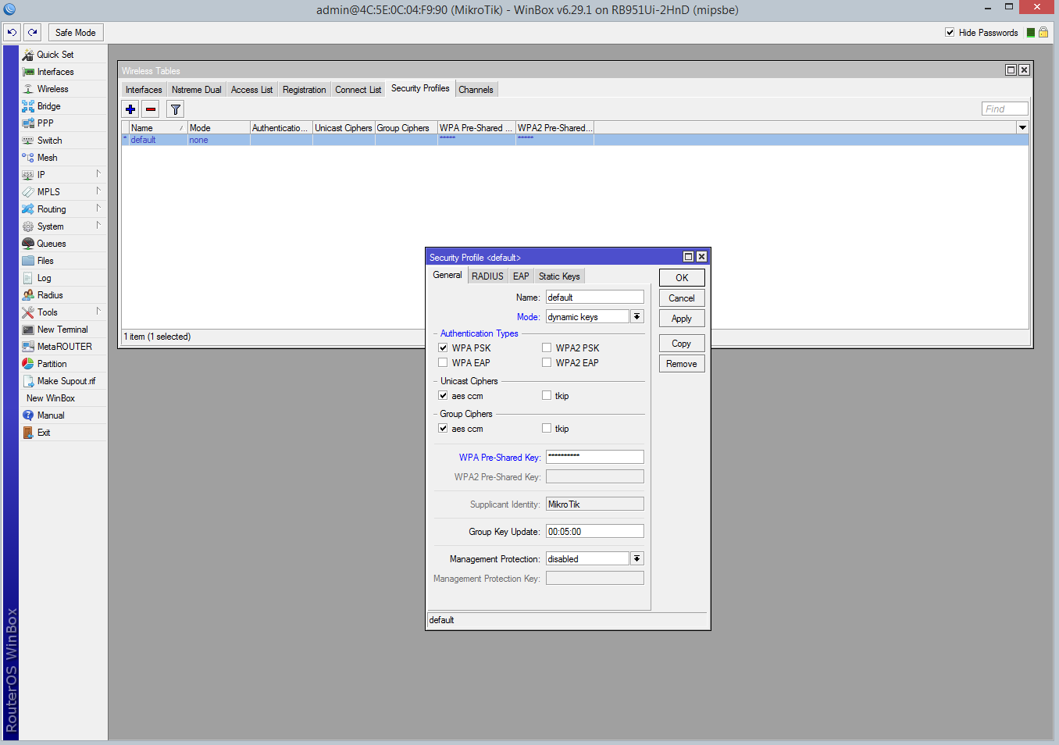Click the Apply button
Screen dimensions: 1059x745
[682, 319]
